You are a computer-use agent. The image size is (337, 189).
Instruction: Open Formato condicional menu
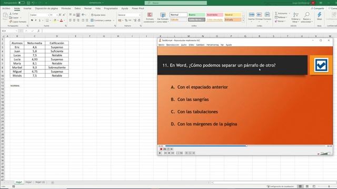tap(150, 17)
